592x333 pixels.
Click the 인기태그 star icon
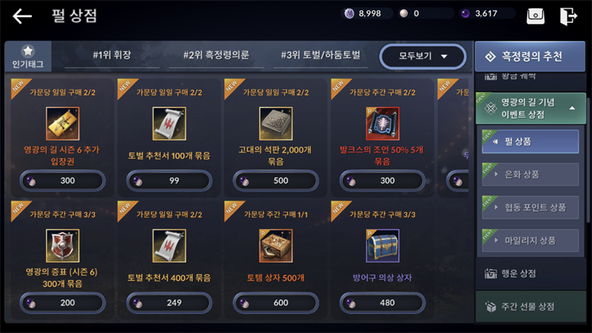[28, 50]
